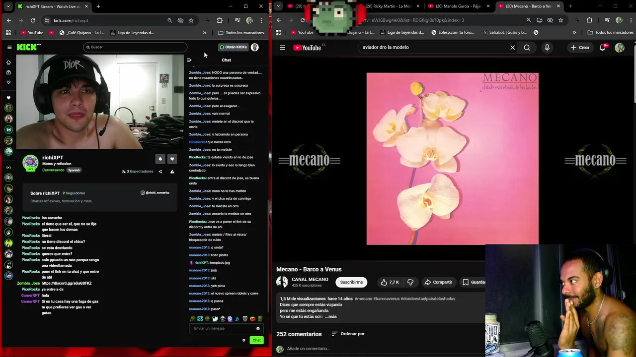Click the Conversando category link
Screen dimensions: 636x357
point(53,170)
